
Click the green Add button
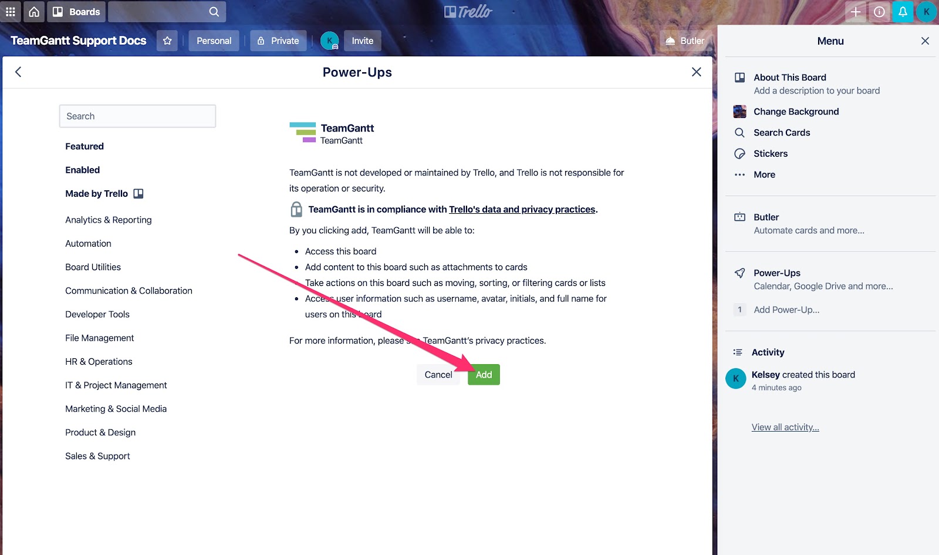coord(484,375)
